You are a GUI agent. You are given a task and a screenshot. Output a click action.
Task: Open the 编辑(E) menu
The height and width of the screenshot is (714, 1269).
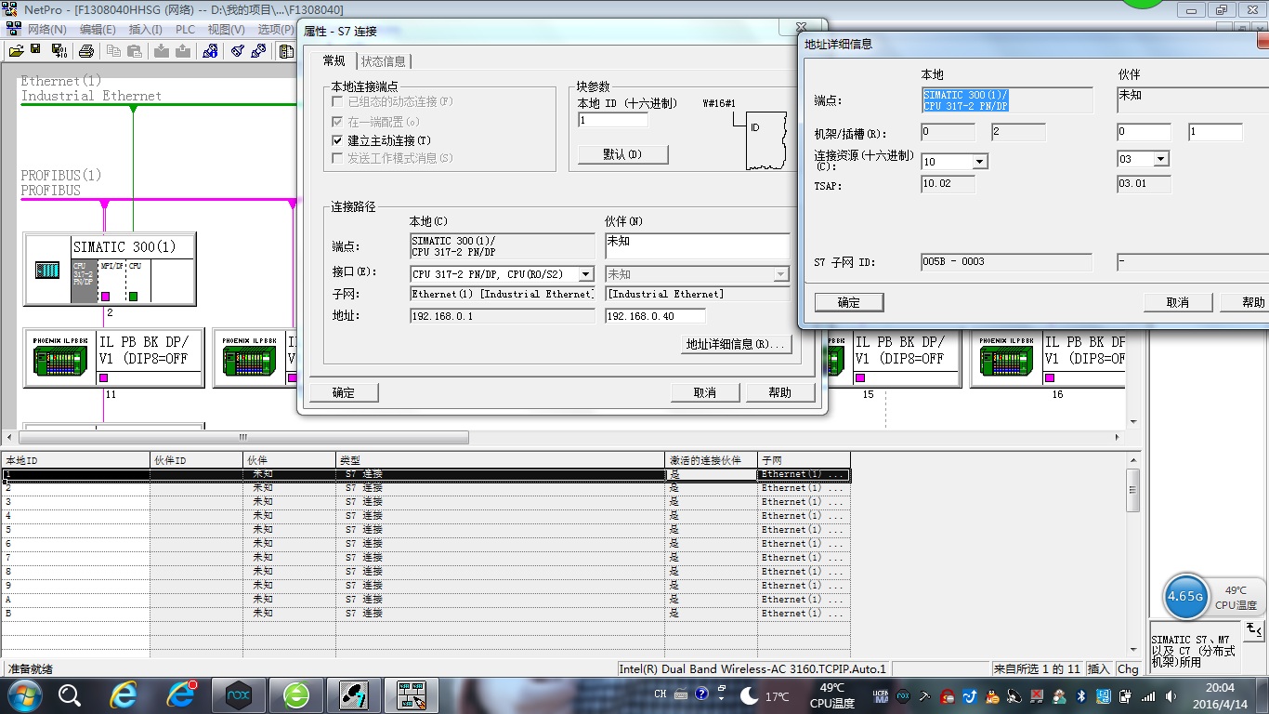click(x=98, y=29)
